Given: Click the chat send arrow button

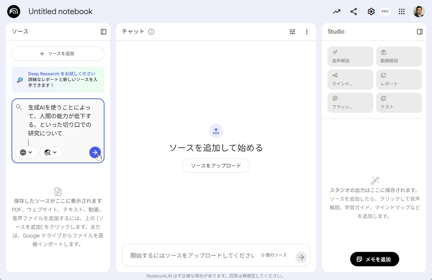Looking at the screenshot, I should [301, 257].
